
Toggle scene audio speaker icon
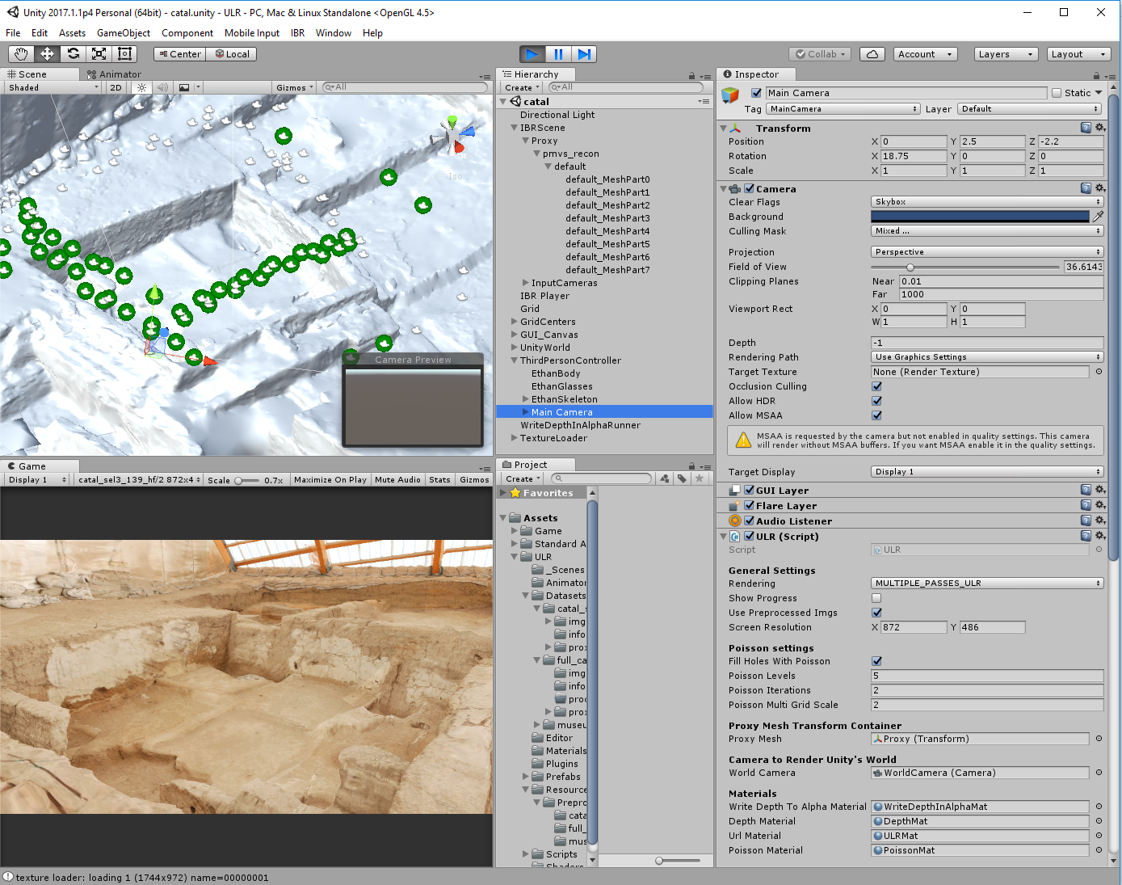[x=162, y=87]
